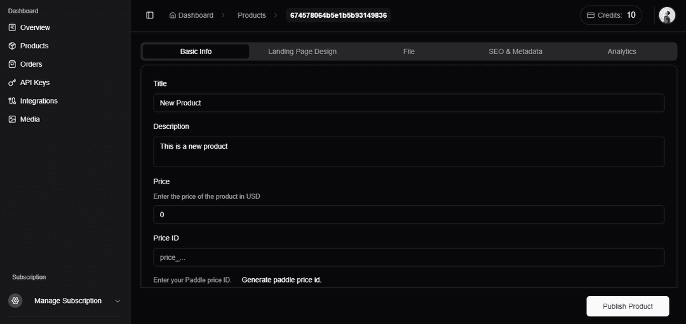Screen dimensions: 686x324
Task: Click the Orders bag icon
Action: [x=12, y=64]
